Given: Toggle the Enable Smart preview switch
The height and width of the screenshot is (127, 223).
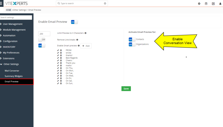Looking at the screenshot, I should [x=42, y=46].
